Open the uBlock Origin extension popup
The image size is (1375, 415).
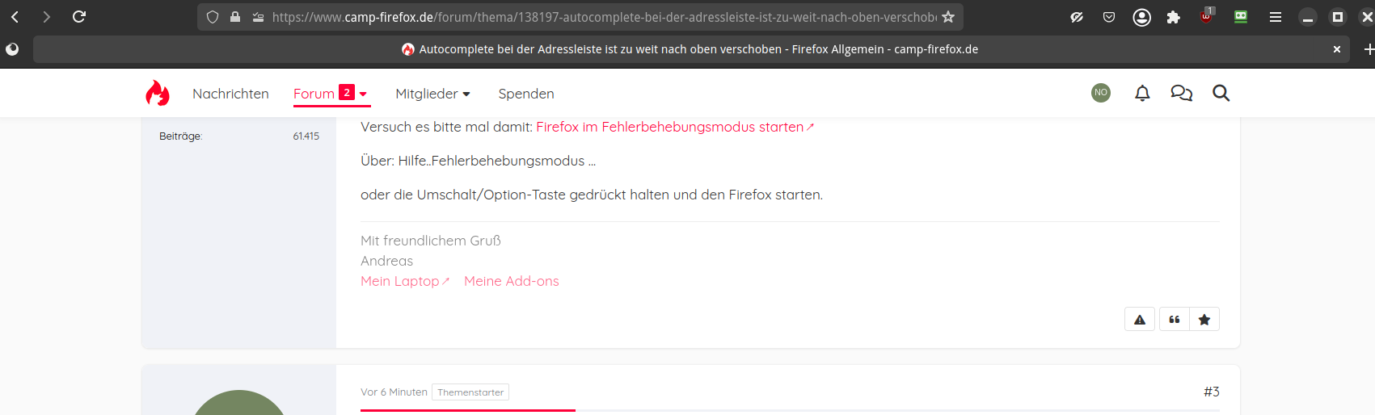click(1206, 17)
